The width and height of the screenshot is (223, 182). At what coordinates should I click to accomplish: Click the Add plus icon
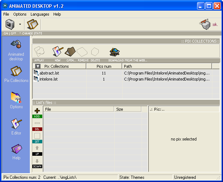click(x=37, y=111)
